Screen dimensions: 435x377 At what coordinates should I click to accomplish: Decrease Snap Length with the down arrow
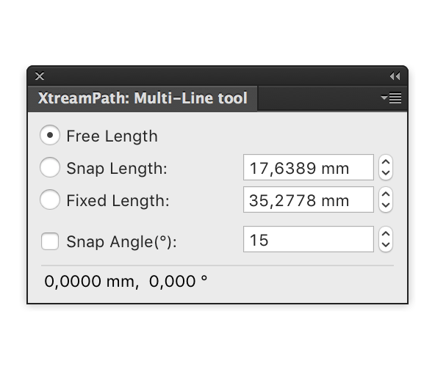tap(386, 173)
